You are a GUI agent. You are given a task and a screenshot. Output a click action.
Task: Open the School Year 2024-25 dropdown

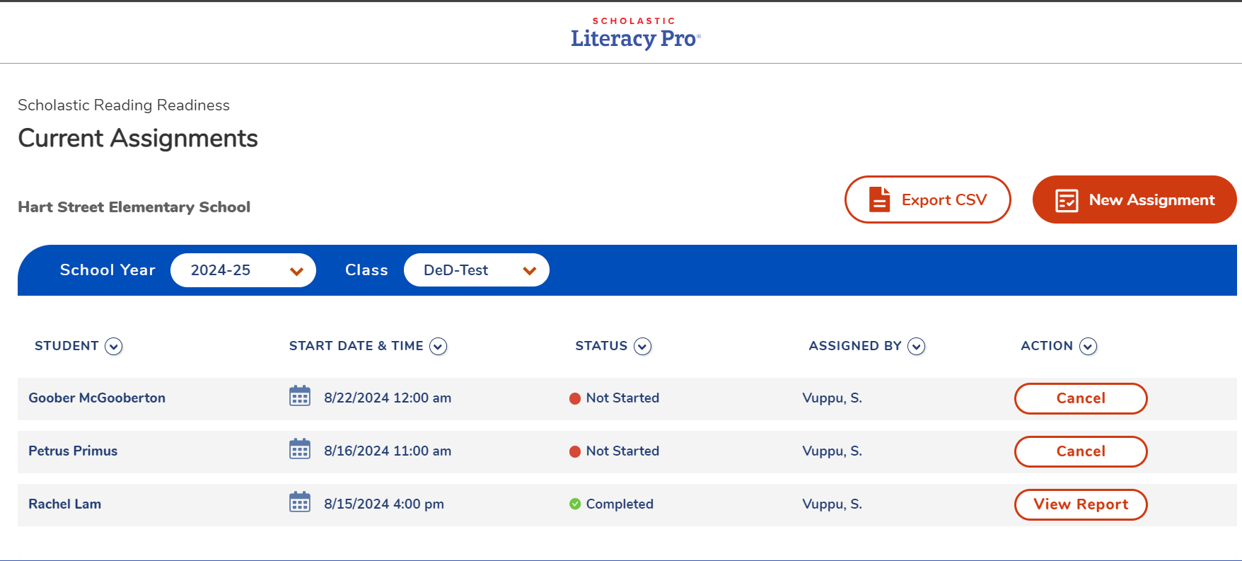[x=243, y=270]
